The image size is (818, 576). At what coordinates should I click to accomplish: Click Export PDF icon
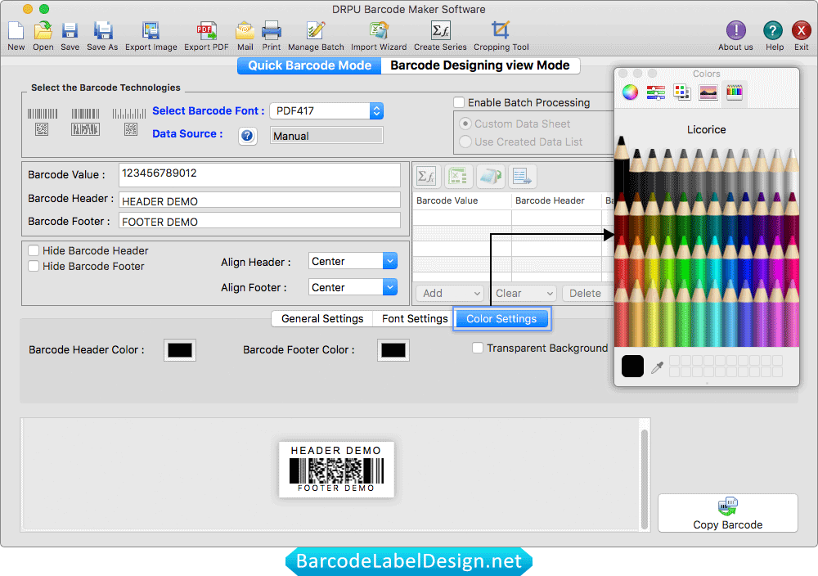207,31
